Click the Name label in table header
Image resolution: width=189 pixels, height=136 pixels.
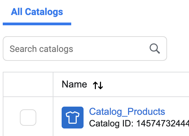74,84
